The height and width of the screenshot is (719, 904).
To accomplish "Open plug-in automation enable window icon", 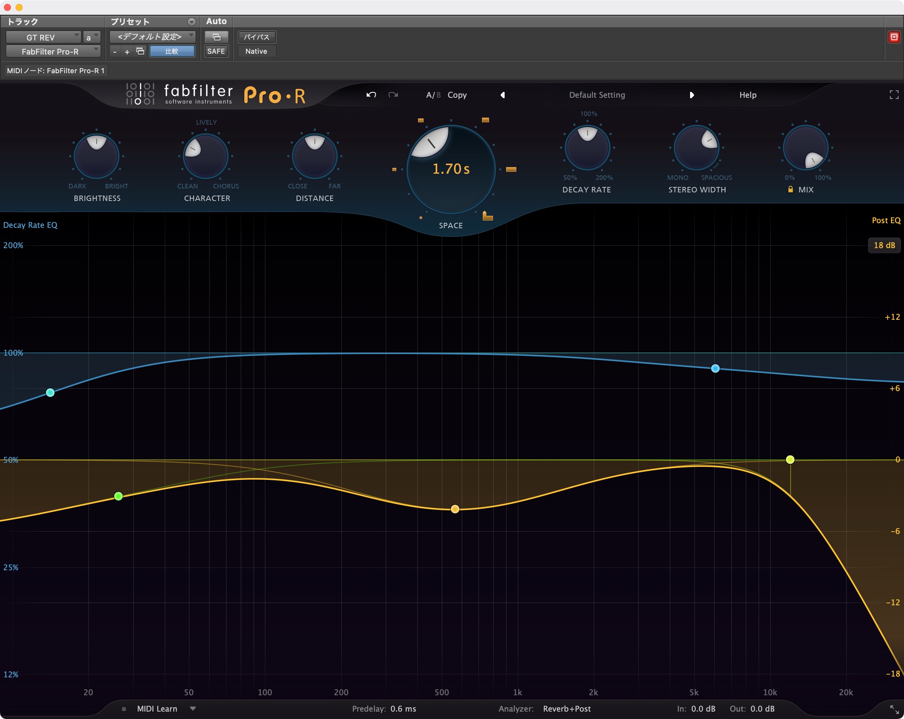I will (x=216, y=37).
